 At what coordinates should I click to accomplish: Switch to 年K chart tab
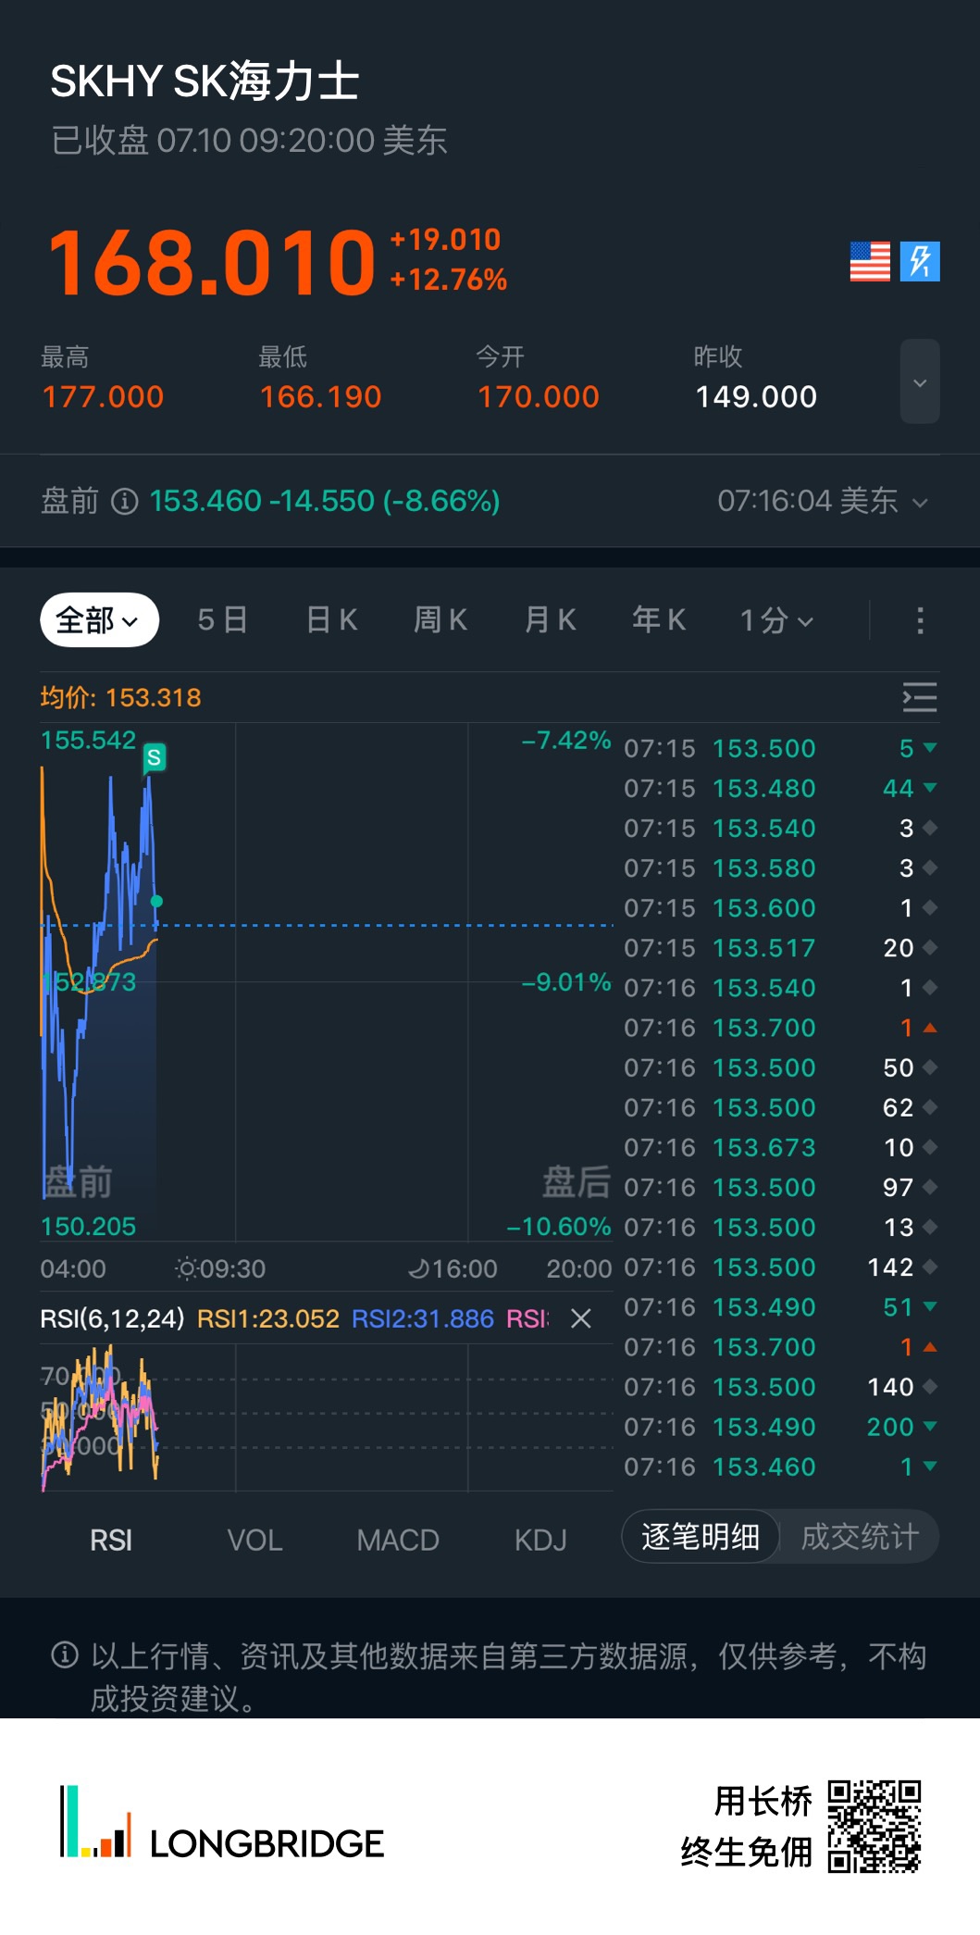tap(659, 619)
